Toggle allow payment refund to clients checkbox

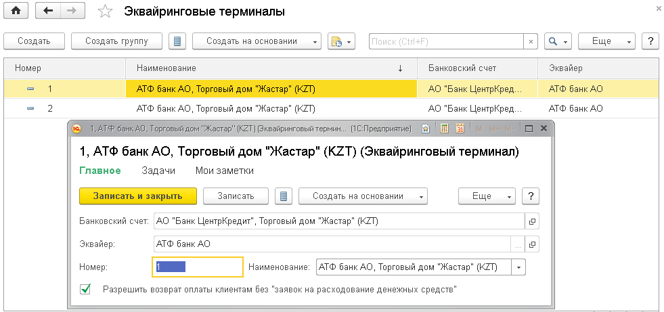point(85,289)
